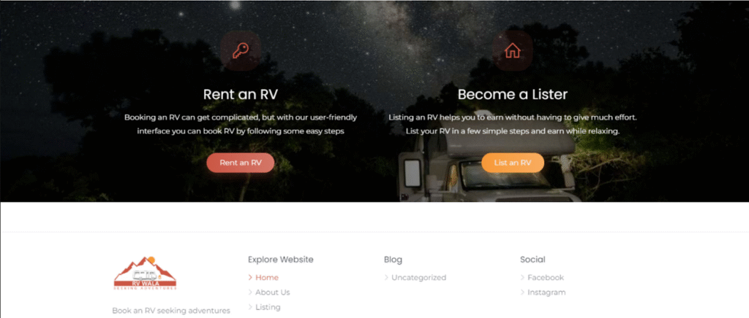749x318 pixels.
Task: Visit the Facebook social link
Action: point(546,278)
